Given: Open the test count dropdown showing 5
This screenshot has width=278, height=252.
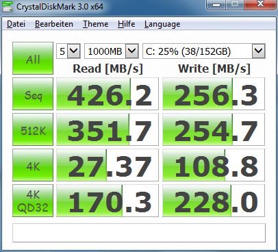Looking at the screenshot, I should pos(68,51).
